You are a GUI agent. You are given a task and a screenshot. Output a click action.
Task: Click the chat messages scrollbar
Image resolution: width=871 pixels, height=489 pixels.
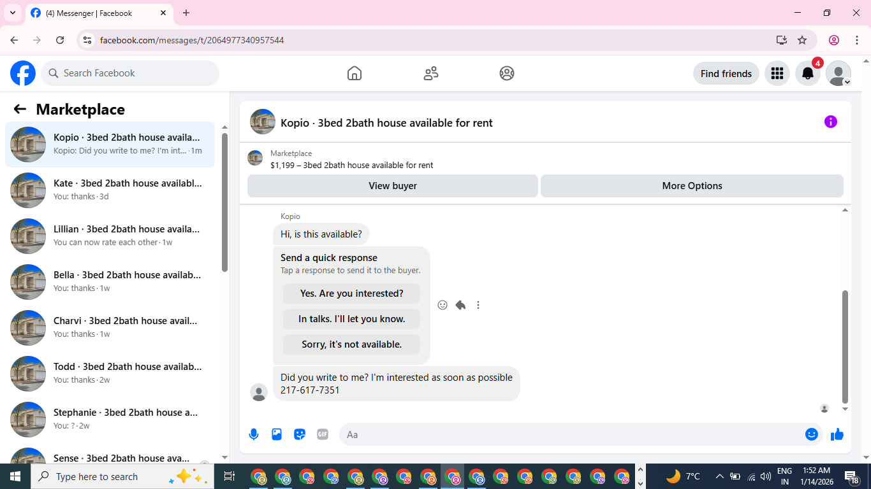[x=845, y=347]
